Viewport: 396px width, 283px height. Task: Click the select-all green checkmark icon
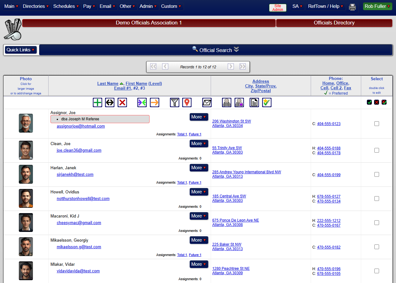coord(369,102)
